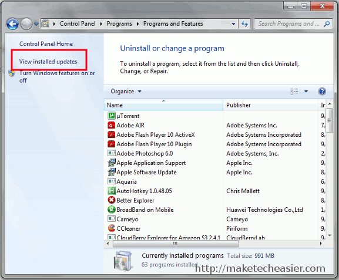This screenshot has width=339, height=280.
Task: Click the Refresh button beside address bar
Action: [244, 23]
